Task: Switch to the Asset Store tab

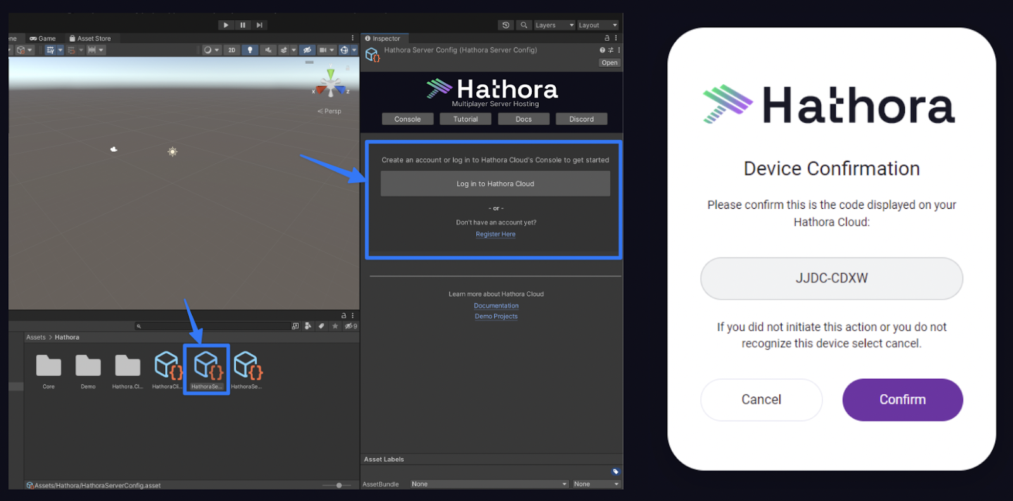Action: click(90, 39)
